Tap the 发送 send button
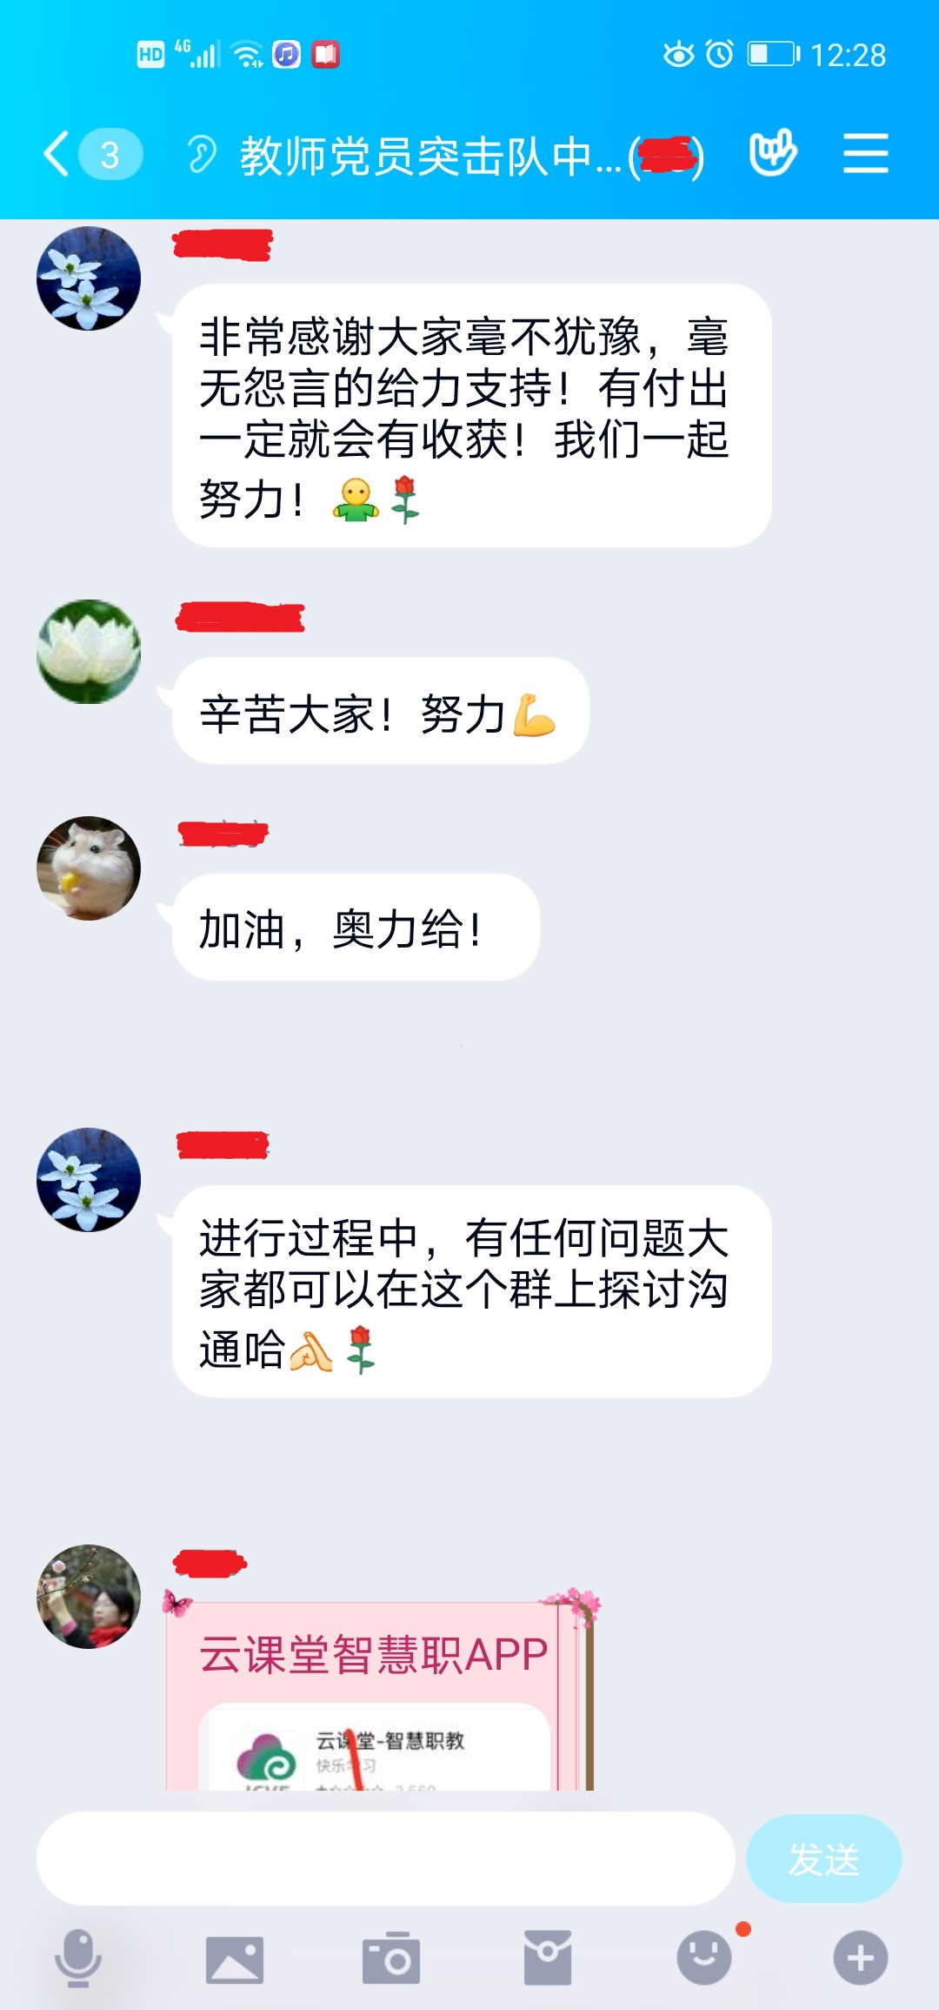939x2010 pixels. 824,1859
